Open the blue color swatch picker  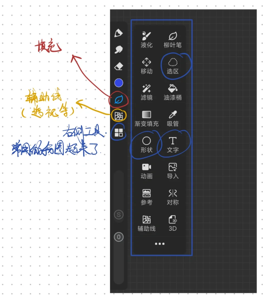(119, 83)
